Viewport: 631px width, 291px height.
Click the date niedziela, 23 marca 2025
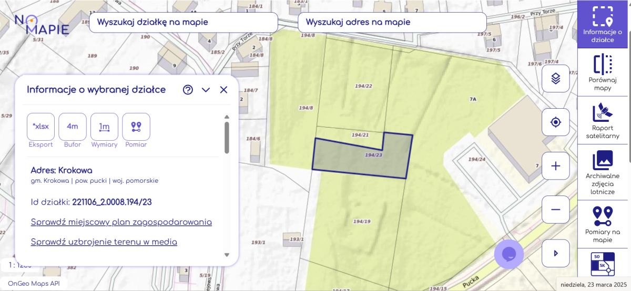[x=593, y=284]
